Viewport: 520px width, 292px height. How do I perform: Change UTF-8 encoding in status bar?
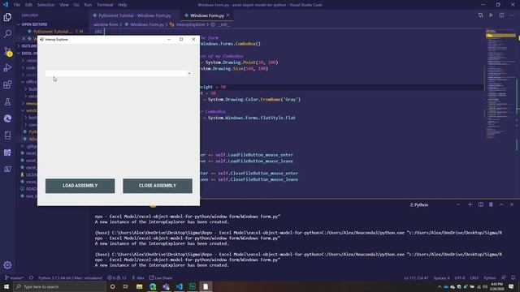pos(460,277)
